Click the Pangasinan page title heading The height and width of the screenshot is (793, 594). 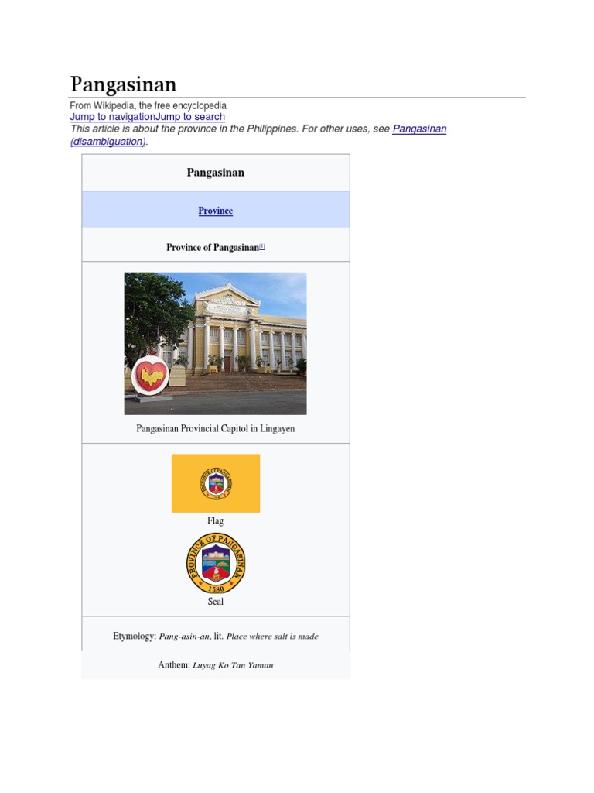[x=123, y=84]
